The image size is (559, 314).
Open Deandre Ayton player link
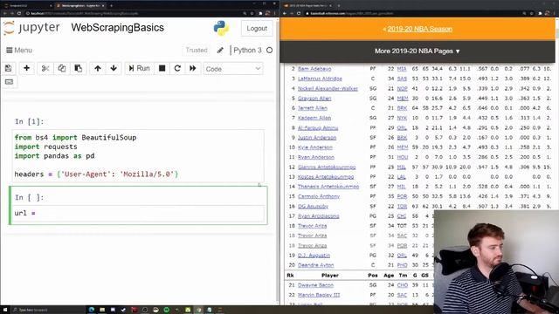[316, 265]
